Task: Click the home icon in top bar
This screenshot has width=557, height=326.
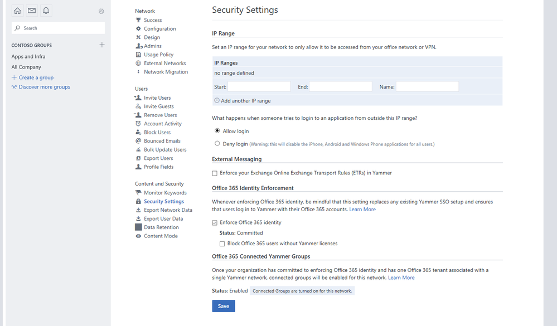Action: (18, 11)
